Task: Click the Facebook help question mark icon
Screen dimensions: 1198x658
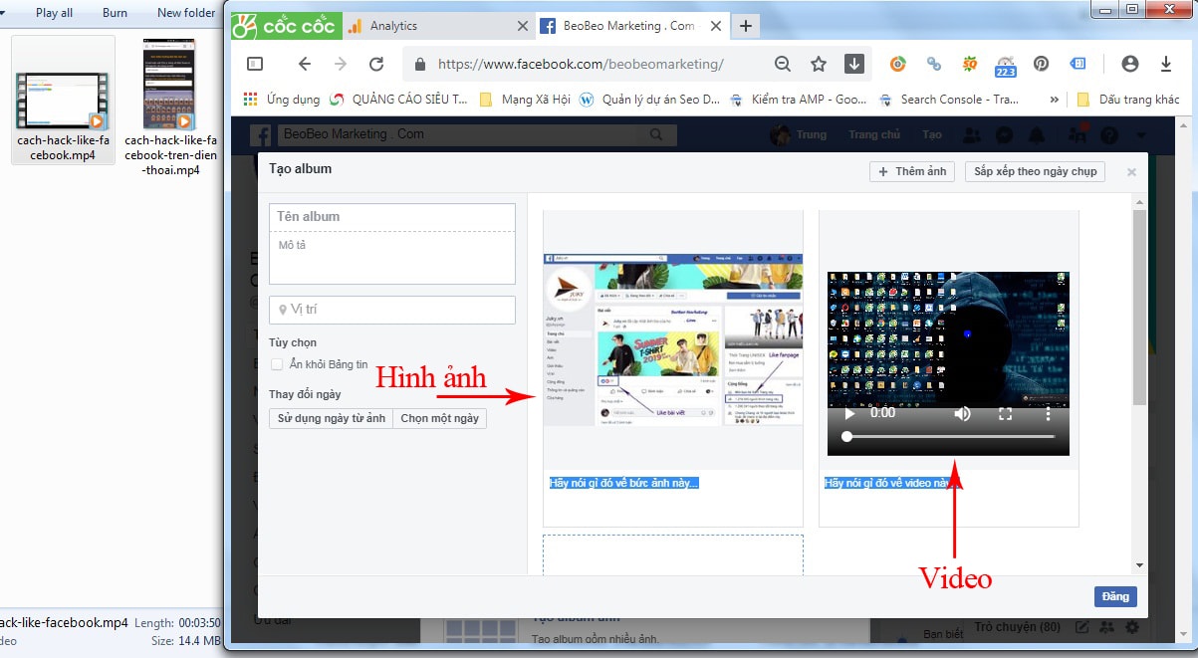Action: tap(1108, 134)
